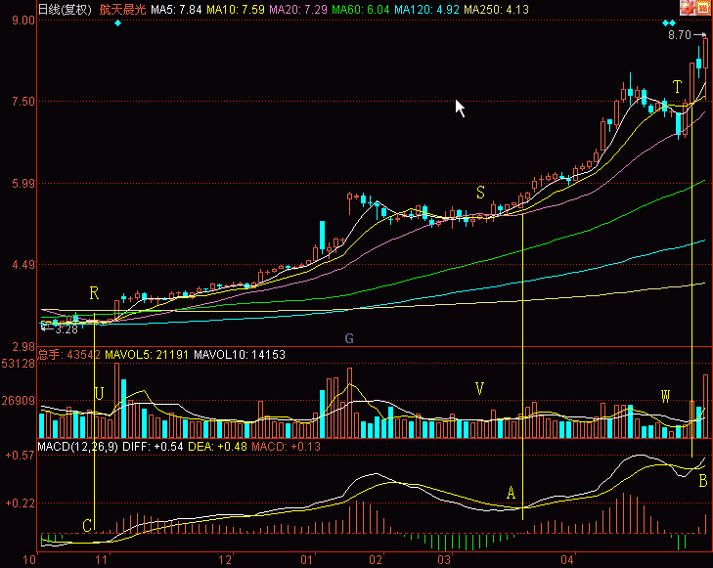This screenshot has width=713, height=568.
Task: Select the yellow S annotation on the price chart
Action: (480, 192)
